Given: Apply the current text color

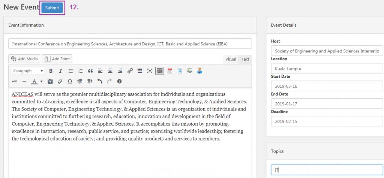Looking at the screenshot, I should pyautogui.click(x=34, y=81).
